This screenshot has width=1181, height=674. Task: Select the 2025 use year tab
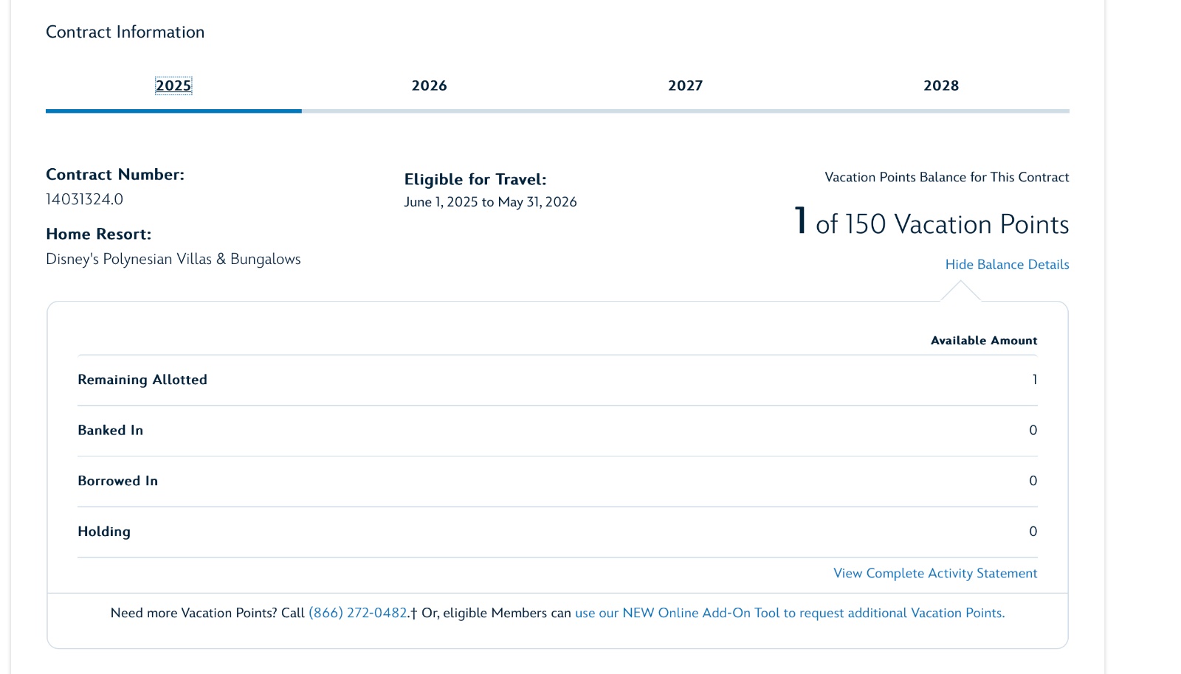pyautogui.click(x=173, y=86)
